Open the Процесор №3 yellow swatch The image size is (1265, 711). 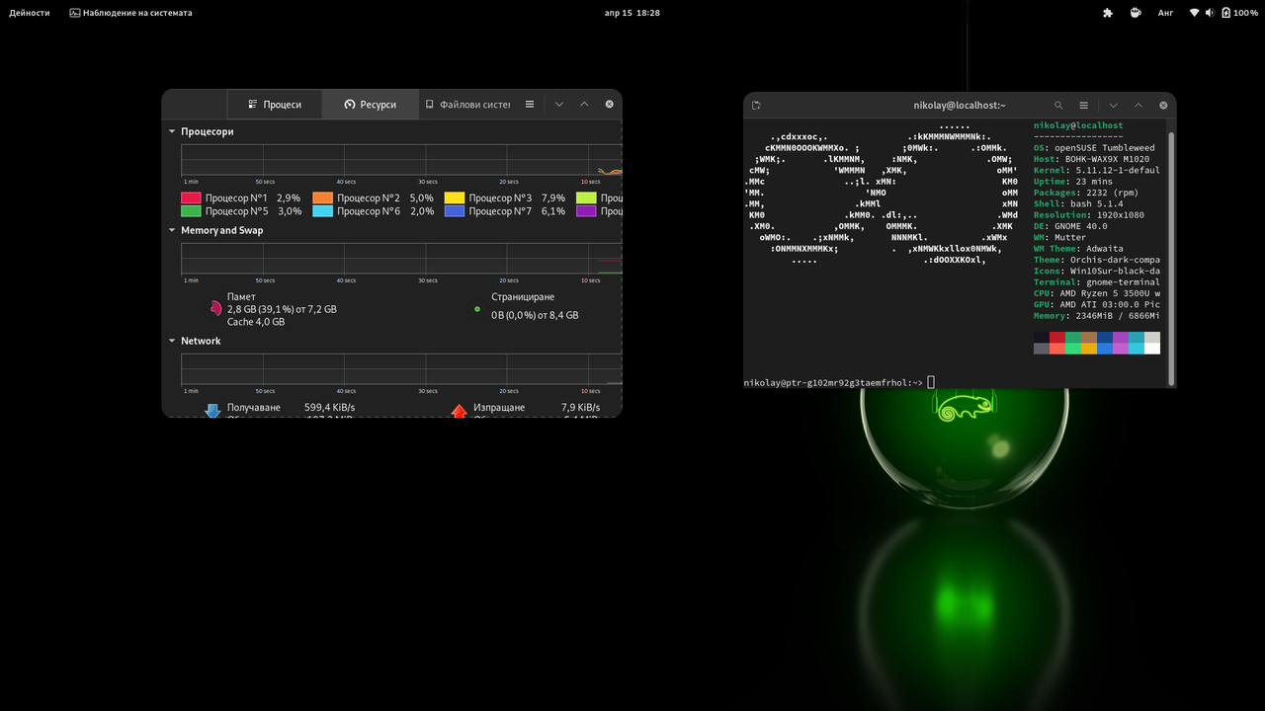pos(455,198)
